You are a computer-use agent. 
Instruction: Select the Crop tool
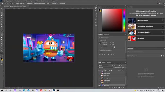[2, 17]
